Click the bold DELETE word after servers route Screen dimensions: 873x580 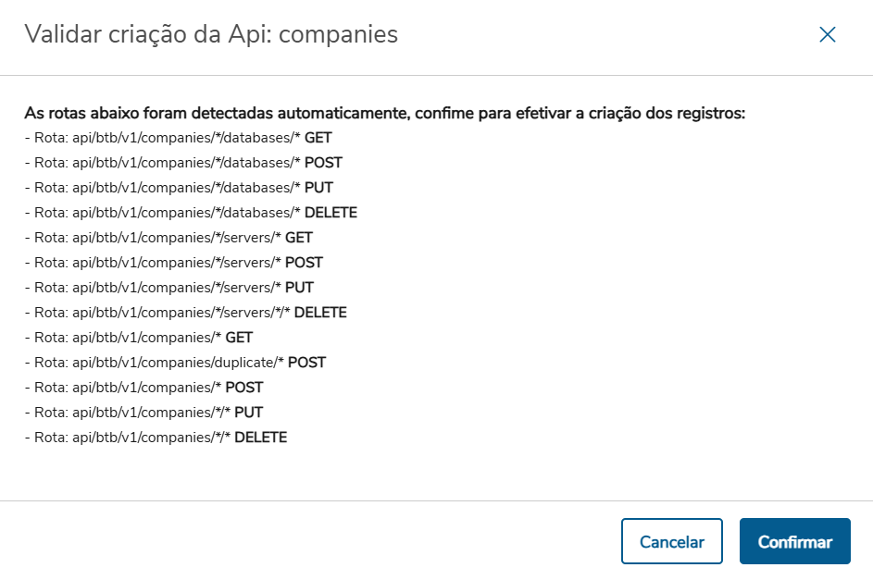tap(320, 313)
